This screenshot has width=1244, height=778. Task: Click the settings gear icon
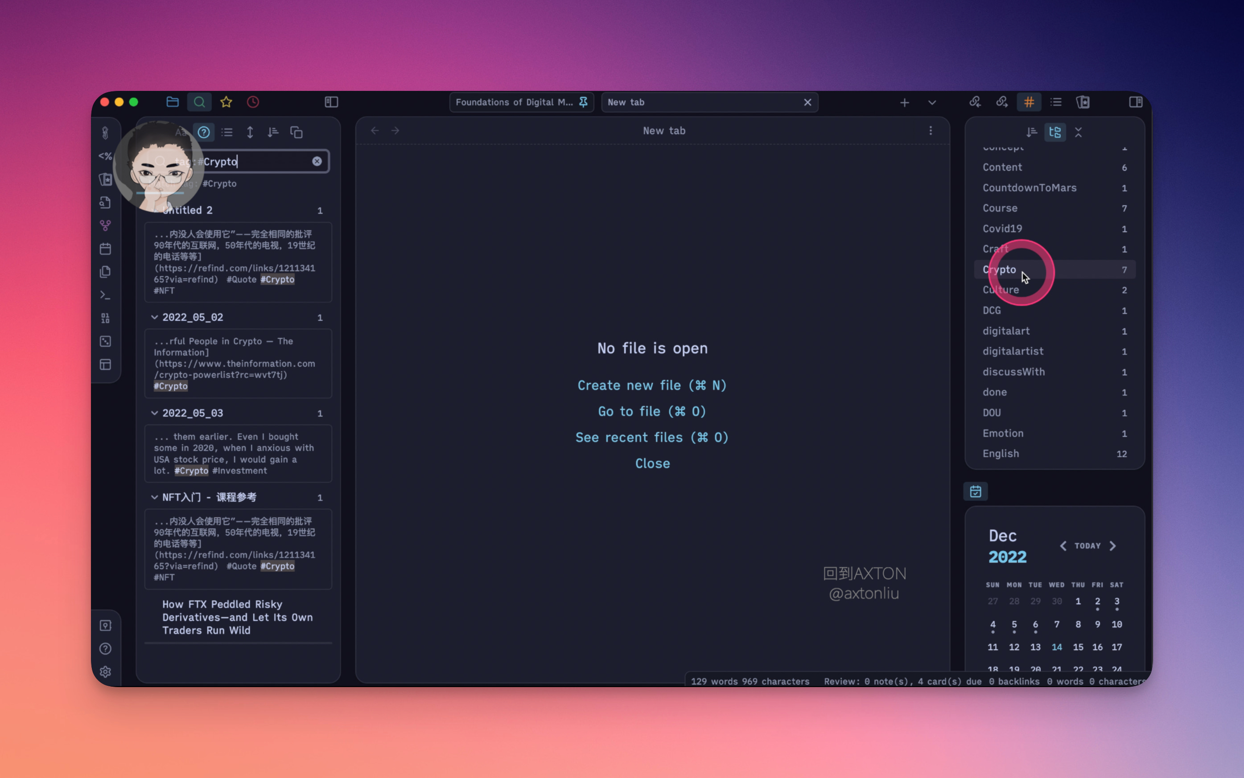click(x=105, y=672)
